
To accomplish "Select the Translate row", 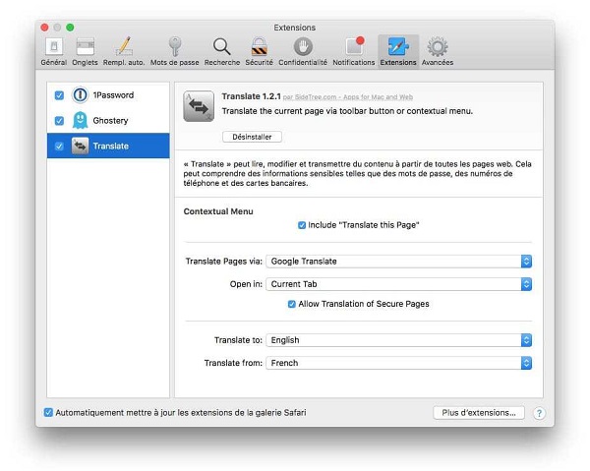I will click(x=108, y=146).
